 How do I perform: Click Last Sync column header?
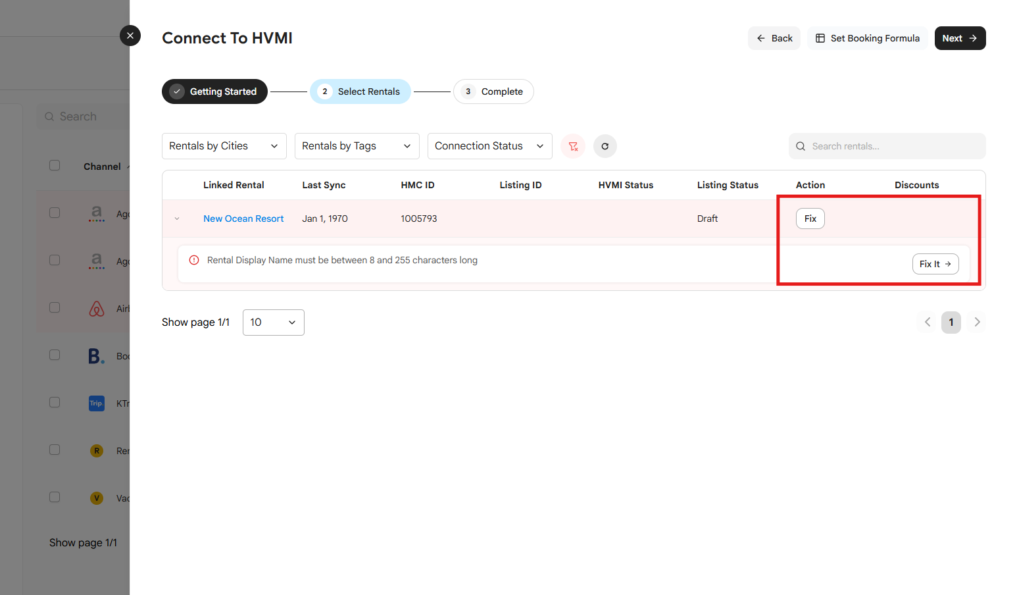(324, 185)
